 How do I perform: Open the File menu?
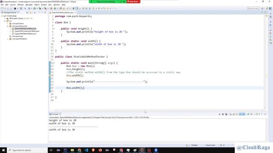[x=2, y=5]
